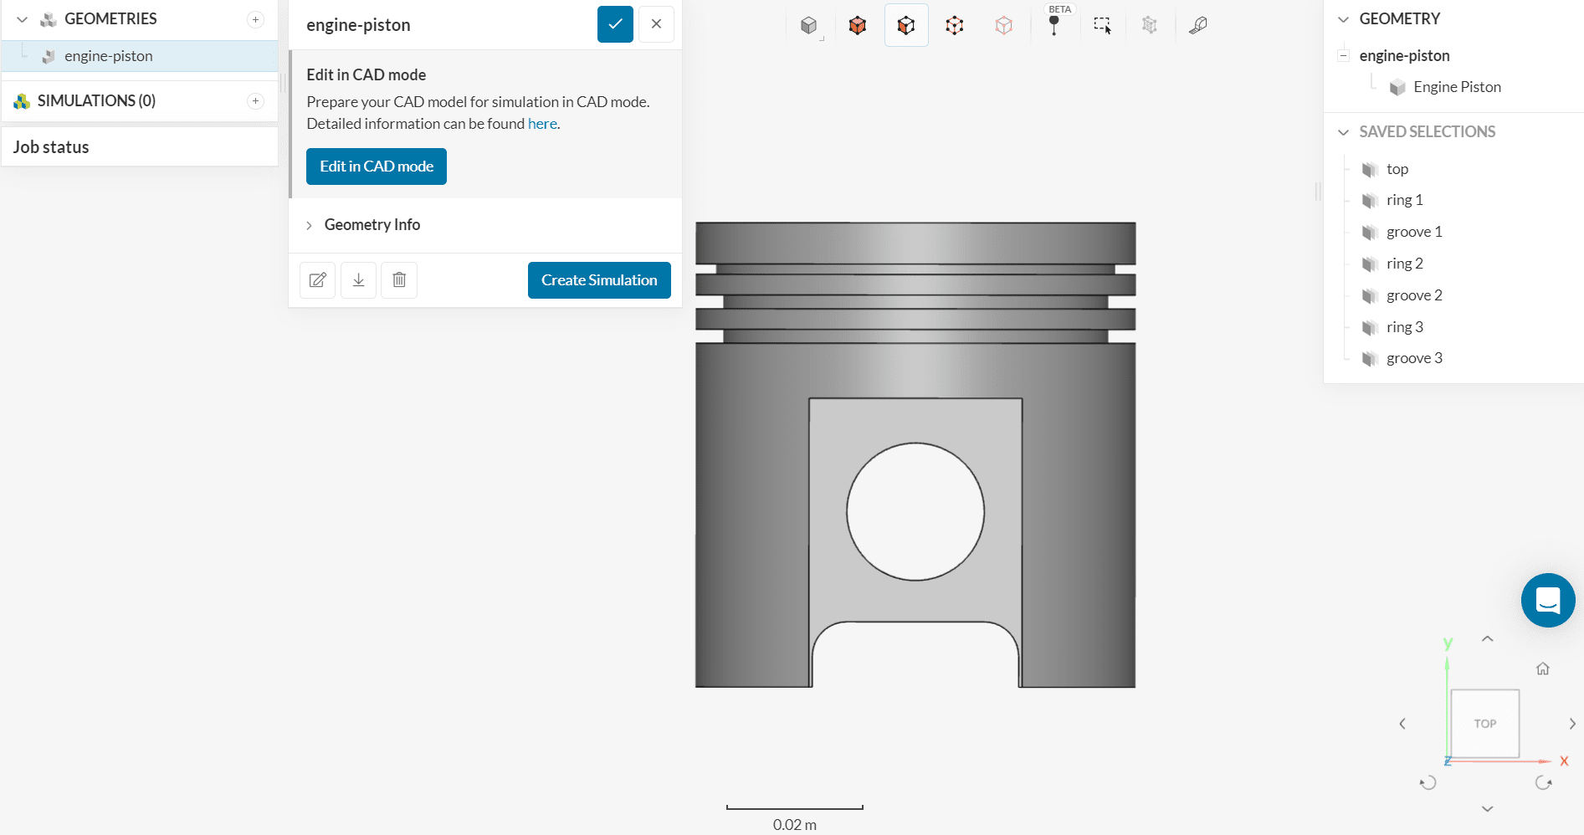Select the volume selection mode cube icon
This screenshot has height=835, width=1584.
[858, 25]
